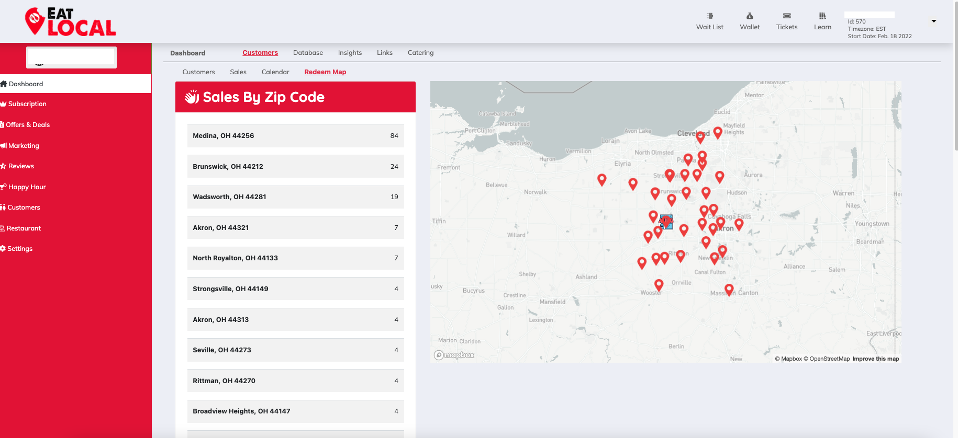Viewport: 958px width, 438px height.
Task: Click the Offers & Deals gift icon
Action: (2, 125)
